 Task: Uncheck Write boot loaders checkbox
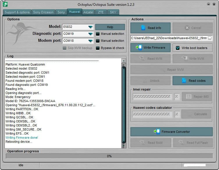tap(178, 48)
